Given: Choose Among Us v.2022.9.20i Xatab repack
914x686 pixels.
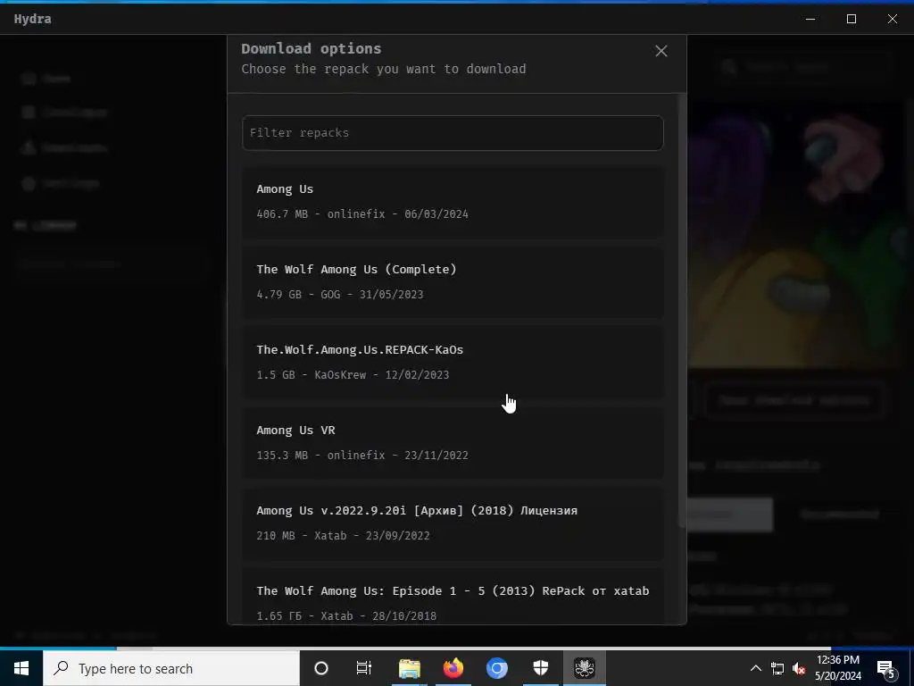Looking at the screenshot, I should pos(453,523).
